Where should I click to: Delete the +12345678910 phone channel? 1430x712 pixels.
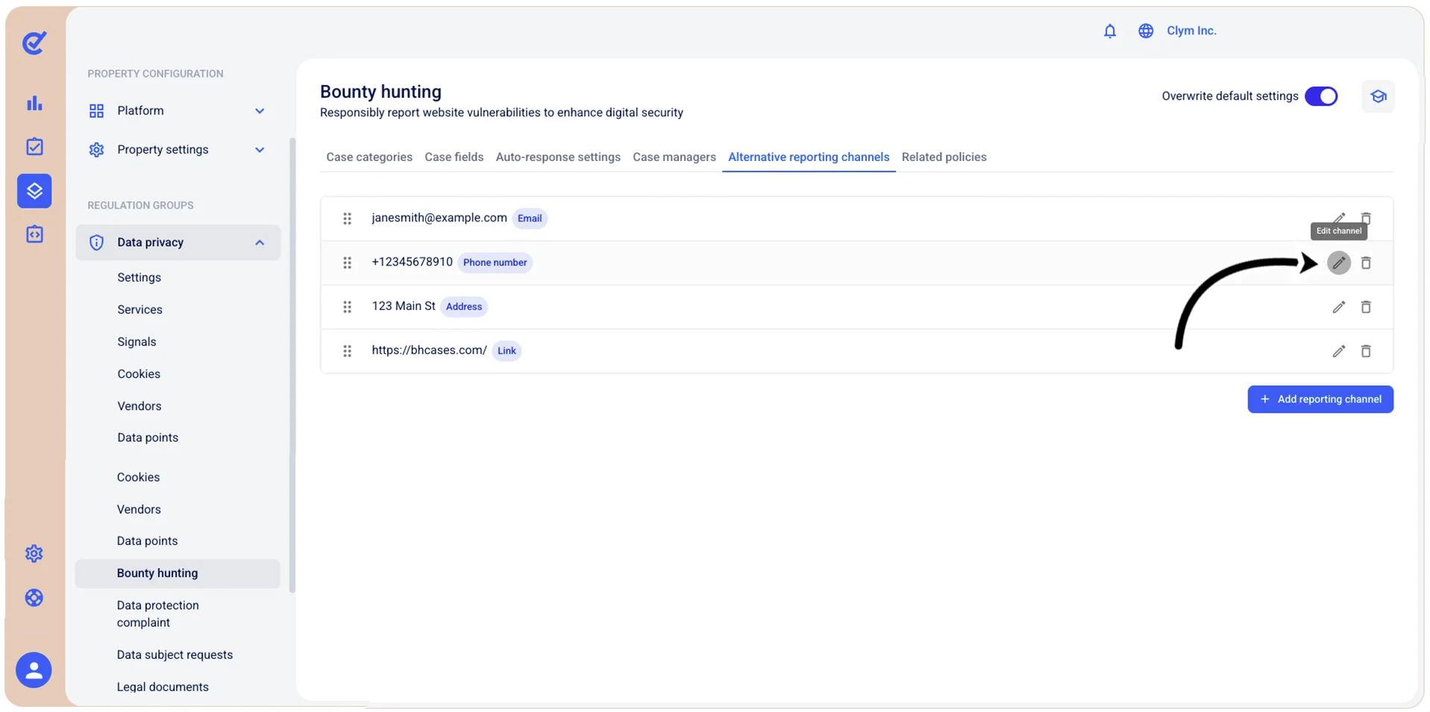[1366, 262]
